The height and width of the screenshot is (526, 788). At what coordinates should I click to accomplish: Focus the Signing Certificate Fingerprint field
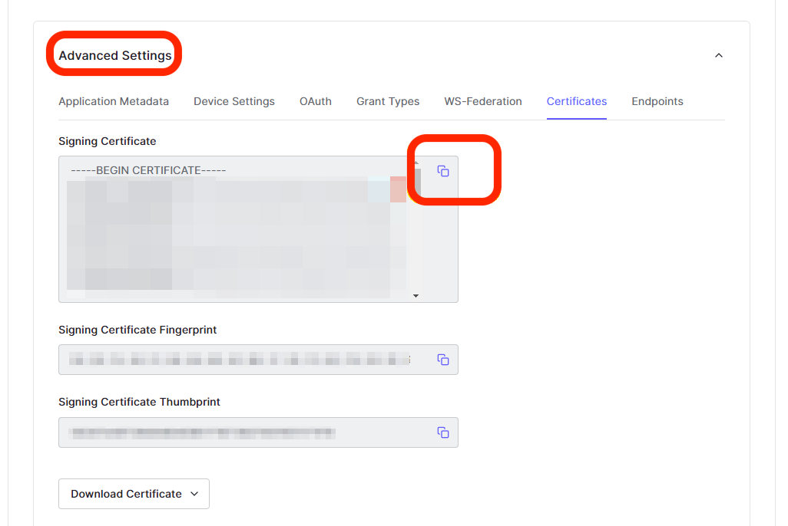coord(238,360)
